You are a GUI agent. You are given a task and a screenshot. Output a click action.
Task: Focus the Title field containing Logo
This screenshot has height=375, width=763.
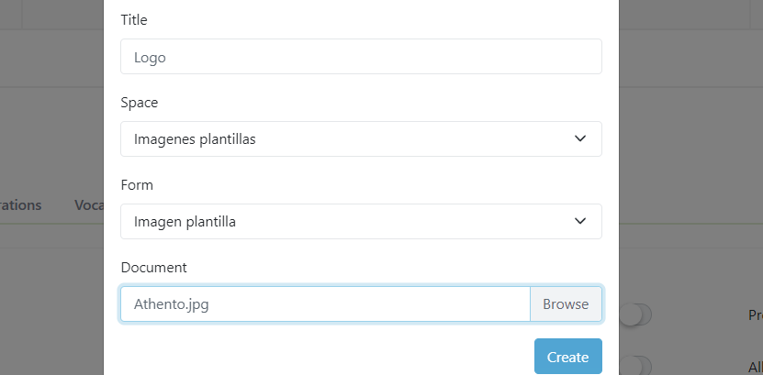pyautogui.click(x=361, y=56)
